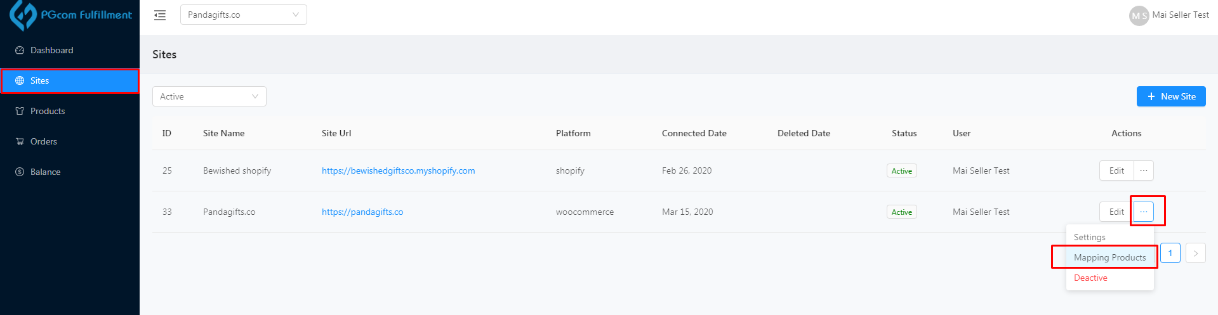The height and width of the screenshot is (315, 1218).
Task: Click the M S user avatar
Action: (x=1139, y=16)
